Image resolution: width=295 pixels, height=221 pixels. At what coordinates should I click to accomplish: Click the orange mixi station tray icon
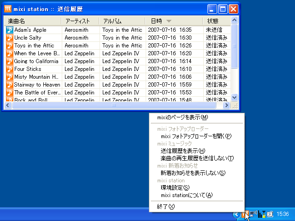click(245, 214)
